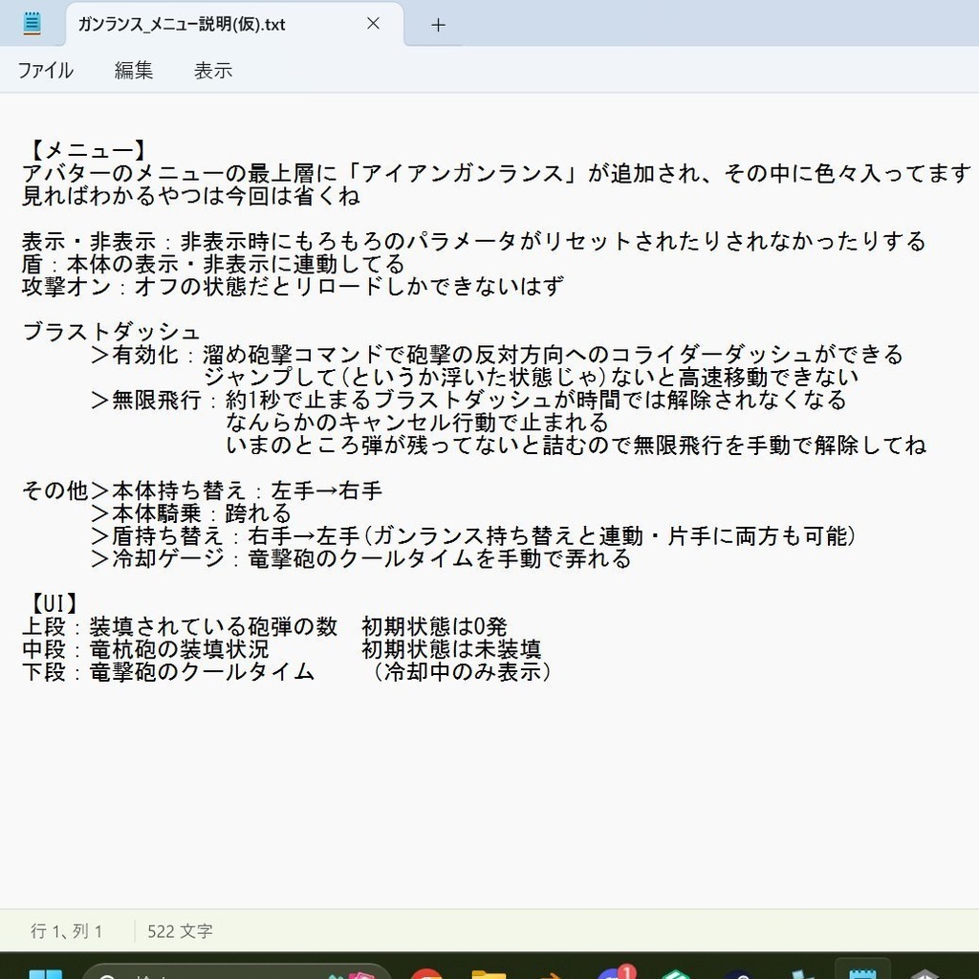Open File Explorer from the taskbar
This screenshot has width=979, height=979.
(489, 973)
